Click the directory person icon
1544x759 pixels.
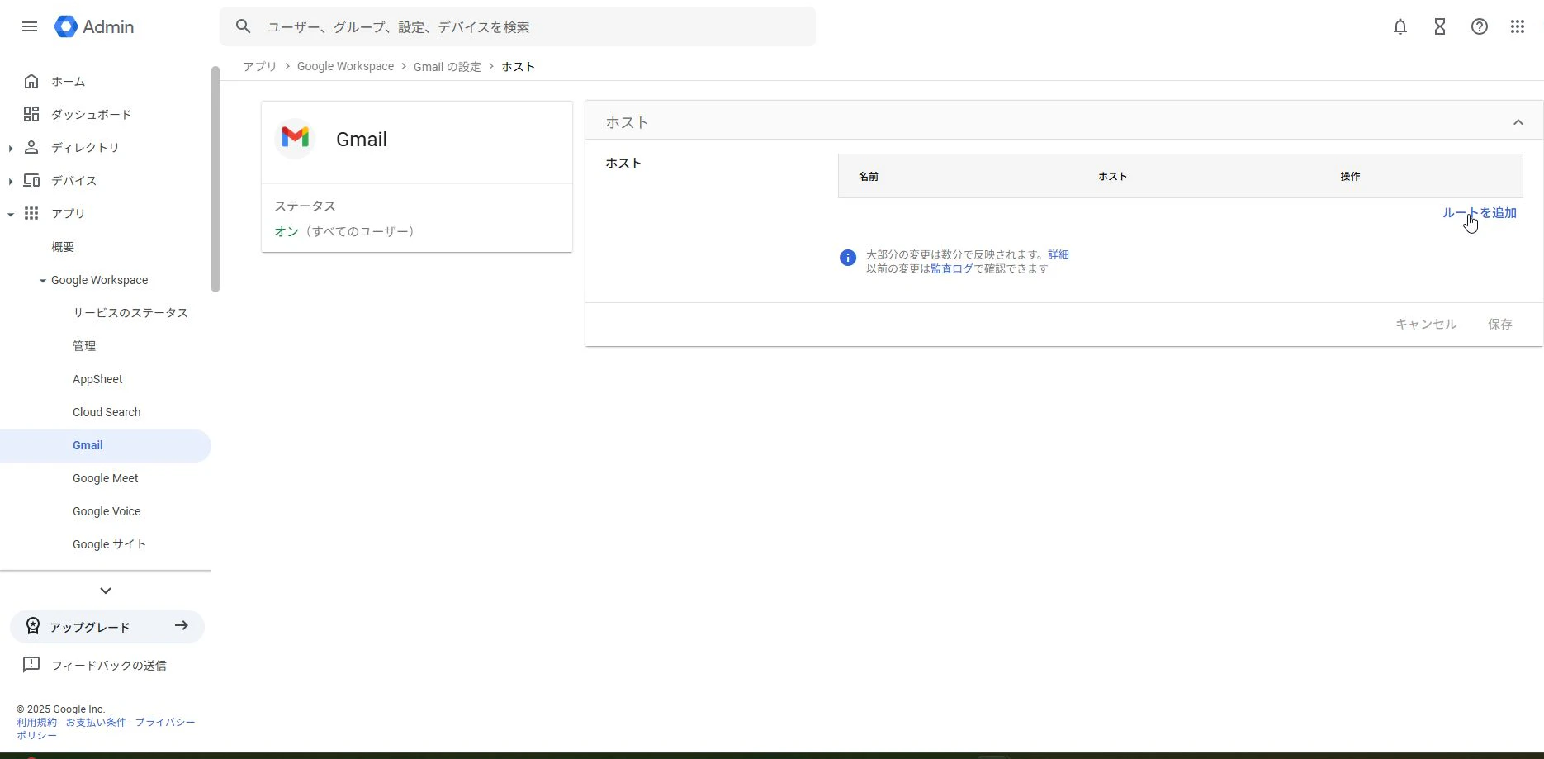click(x=31, y=147)
